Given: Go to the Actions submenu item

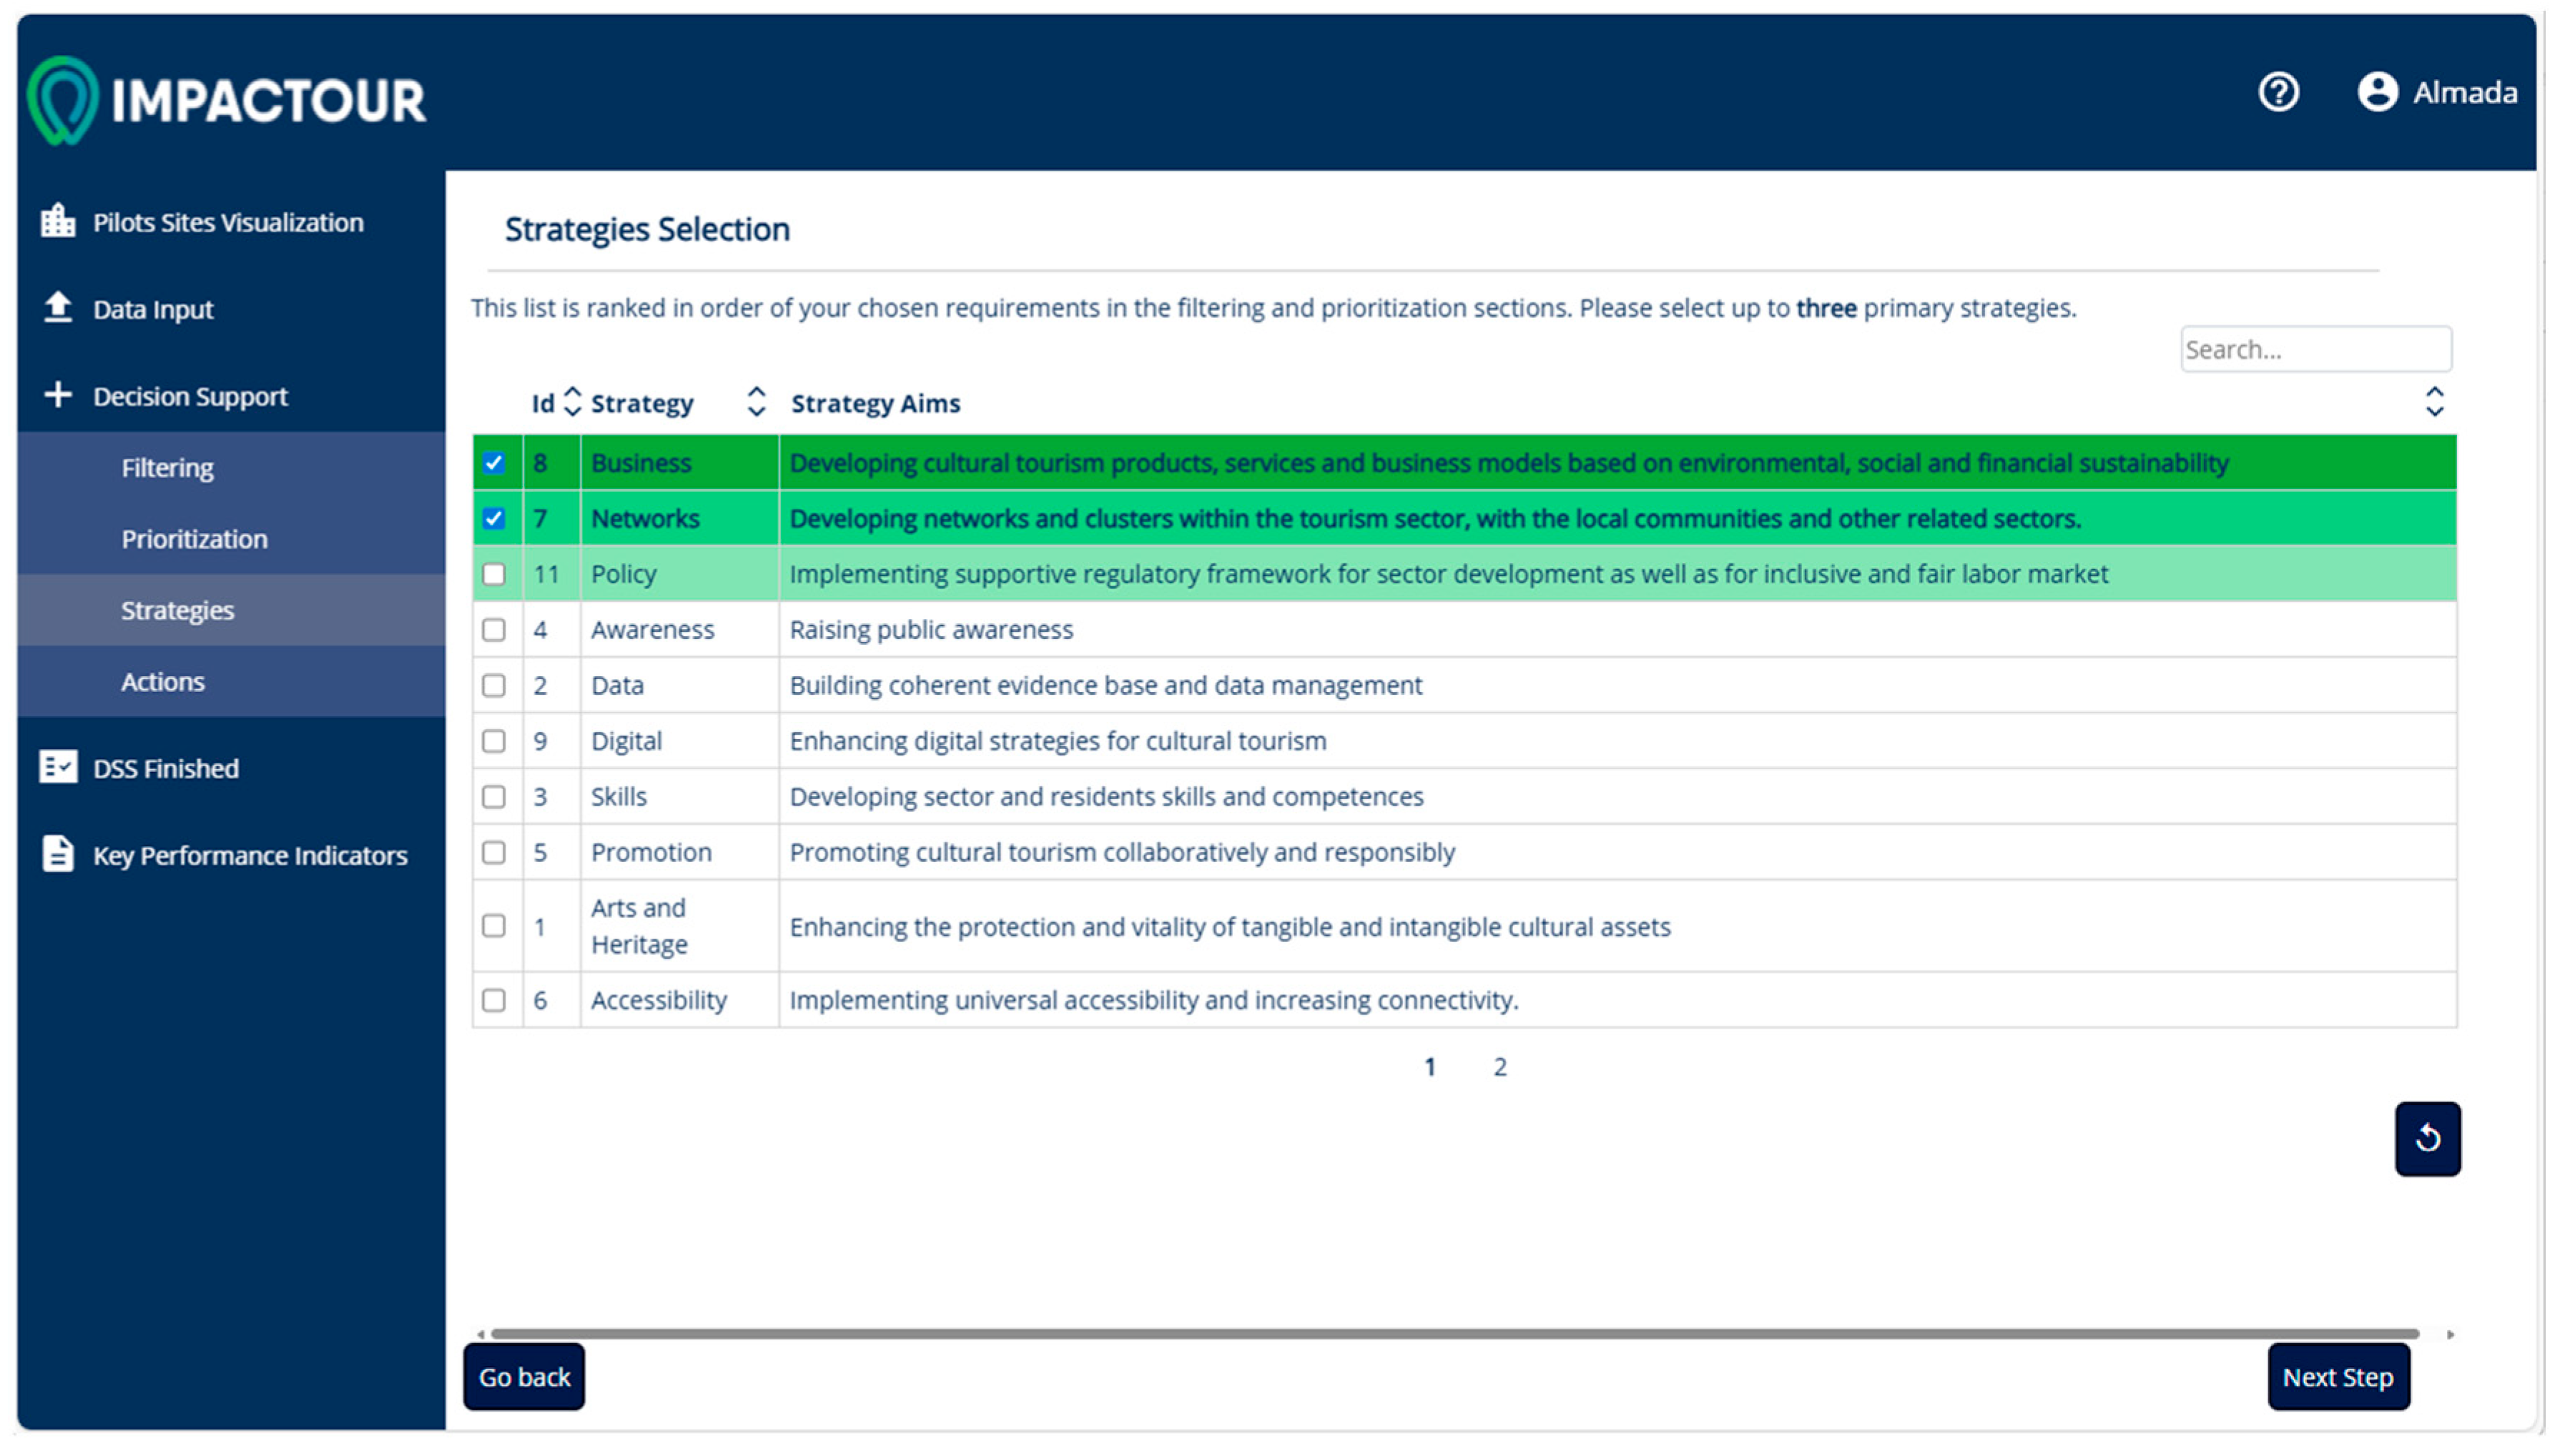Looking at the screenshot, I should click(x=162, y=682).
